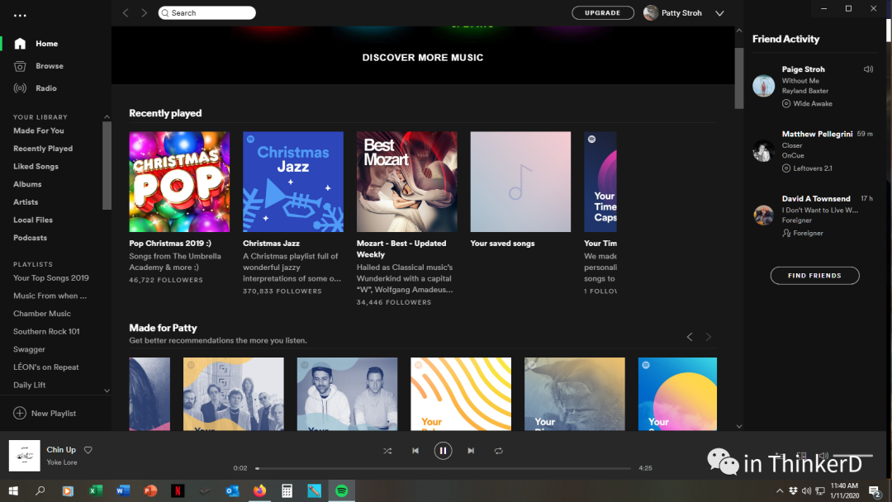Image resolution: width=892 pixels, height=502 pixels.
Task: Open Your saved songs cover
Action: tap(520, 182)
